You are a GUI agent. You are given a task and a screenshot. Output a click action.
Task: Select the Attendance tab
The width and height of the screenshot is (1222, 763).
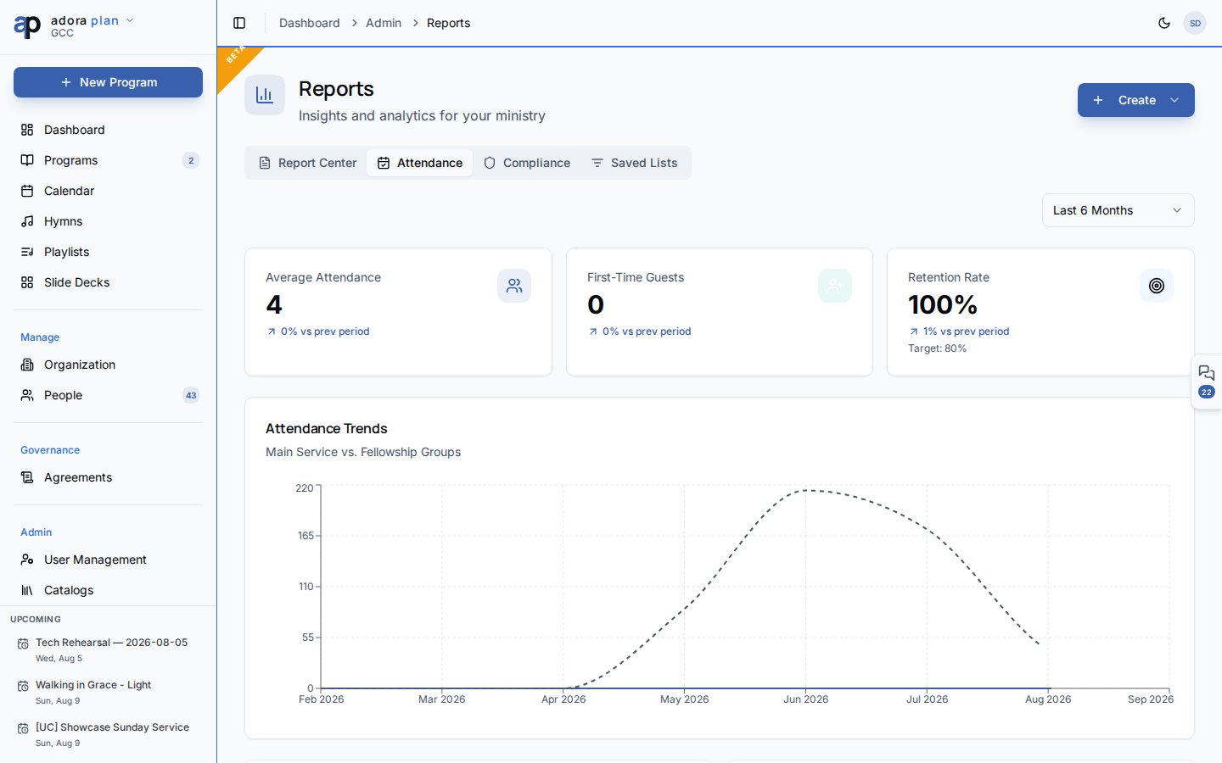click(x=420, y=163)
